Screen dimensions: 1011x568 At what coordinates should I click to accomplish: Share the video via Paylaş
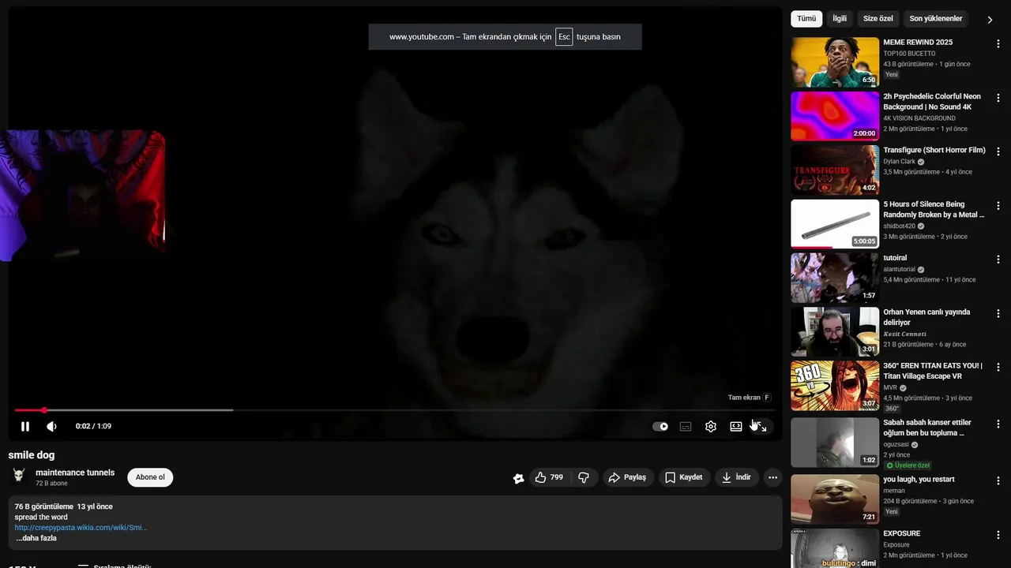629,477
